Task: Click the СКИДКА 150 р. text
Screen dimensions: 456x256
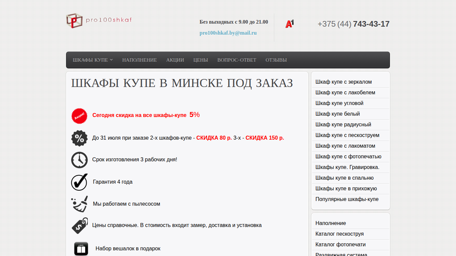Action: pos(265,138)
